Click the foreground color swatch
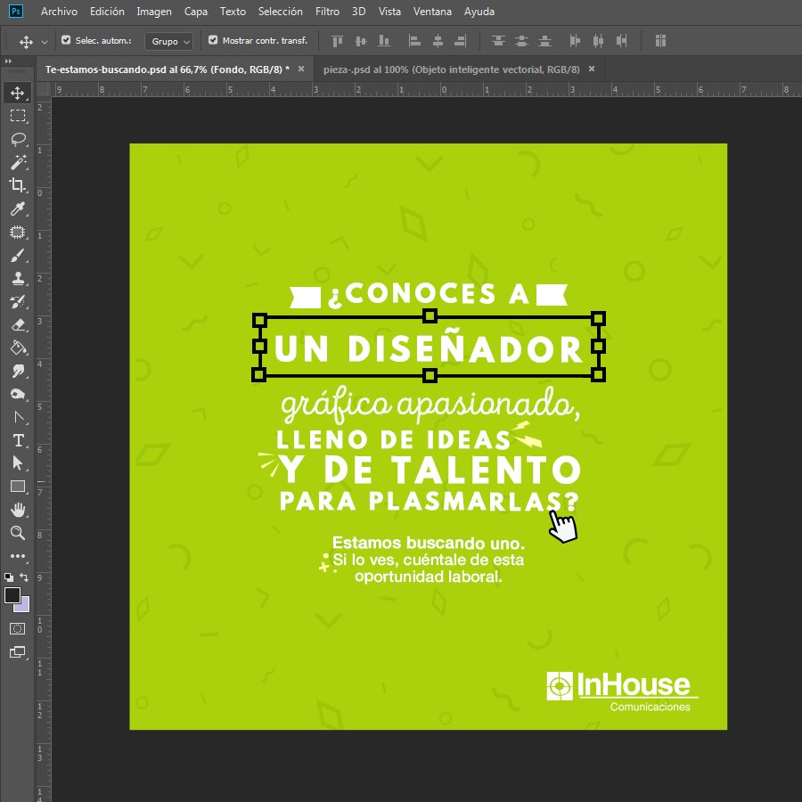The width and height of the screenshot is (802, 802). point(12,595)
